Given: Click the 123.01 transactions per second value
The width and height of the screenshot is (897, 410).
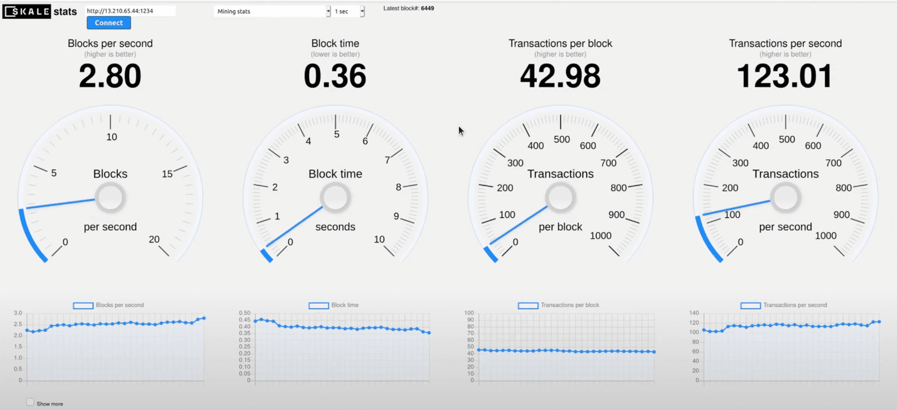Looking at the screenshot, I should pyautogui.click(x=785, y=76).
